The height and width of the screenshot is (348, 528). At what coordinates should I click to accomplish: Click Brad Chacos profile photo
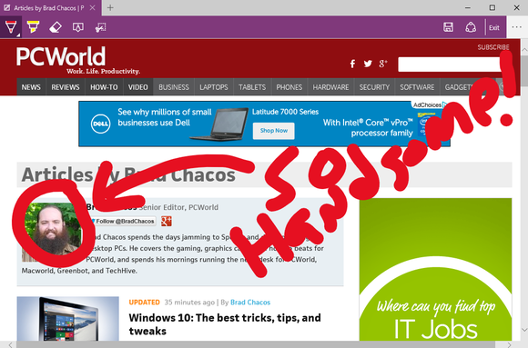(x=52, y=232)
